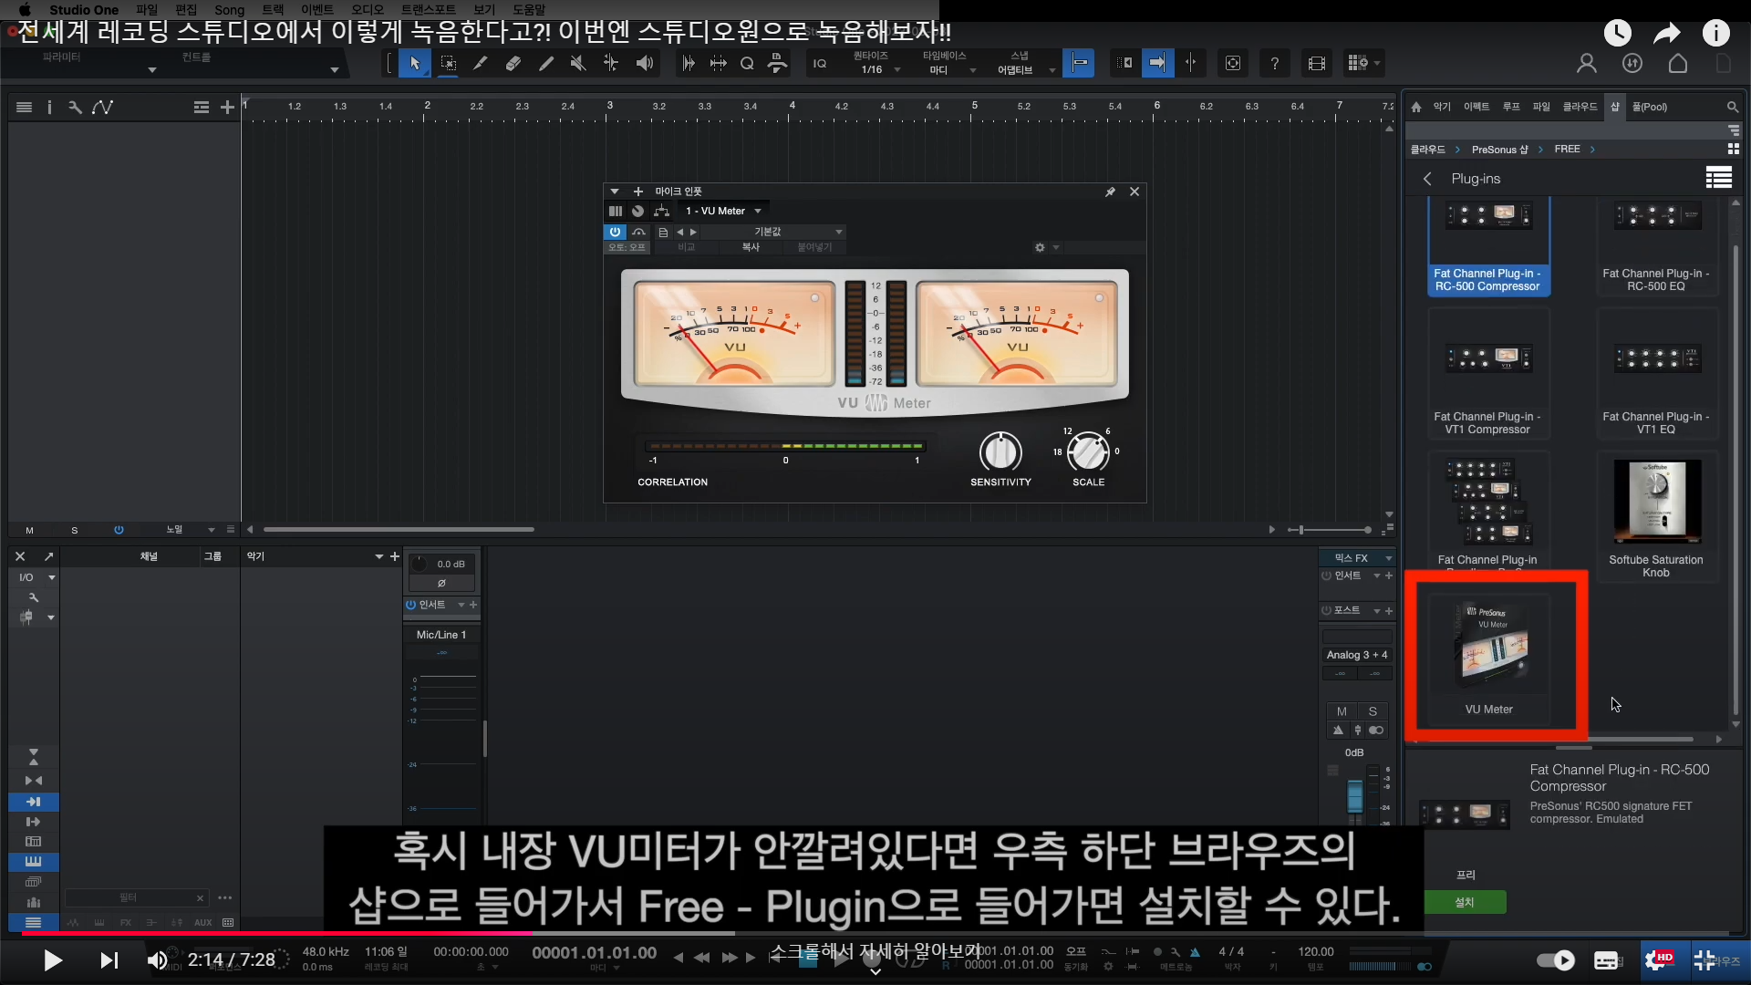1751x985 pixels.
Task: Open the track inspector i icon
Action: point(49,107)
